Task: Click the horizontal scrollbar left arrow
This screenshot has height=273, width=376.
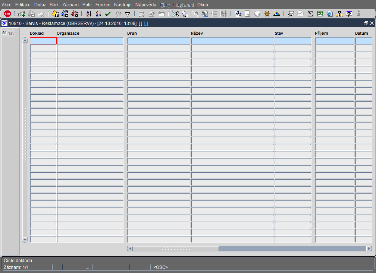Action: 130,248
